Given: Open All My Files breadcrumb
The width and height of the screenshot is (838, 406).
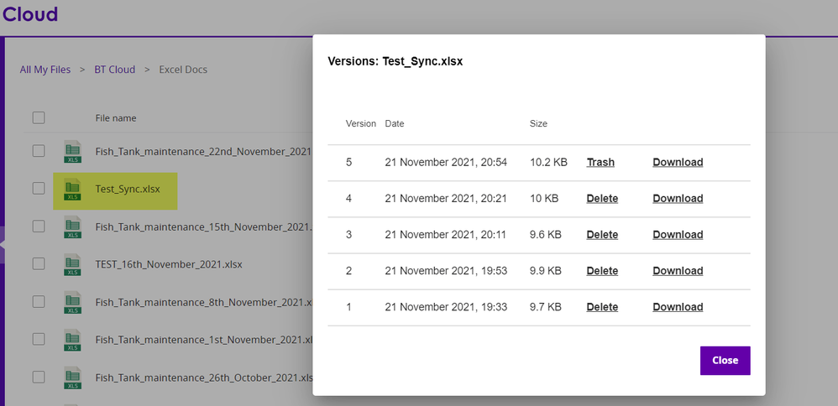Looking at the screenshot, I should (x=45, y=70).
